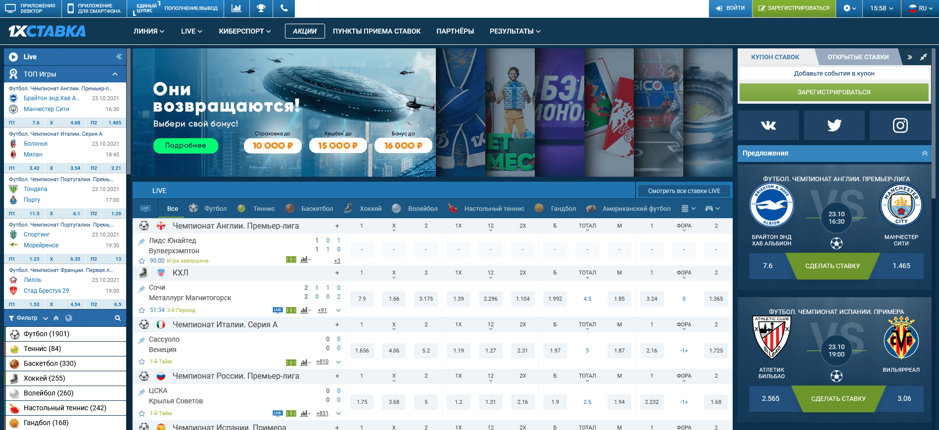Open the АКЦИИ promotions tab

pos(305,31)
